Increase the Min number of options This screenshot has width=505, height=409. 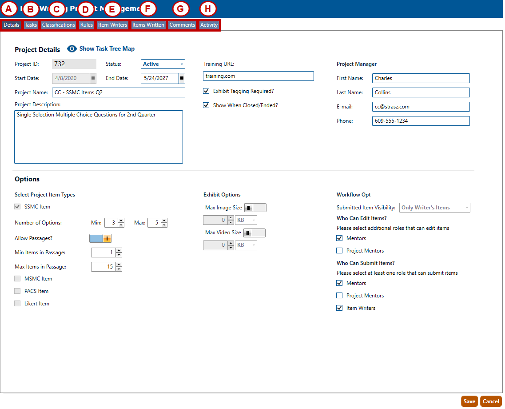click(121, 221)
